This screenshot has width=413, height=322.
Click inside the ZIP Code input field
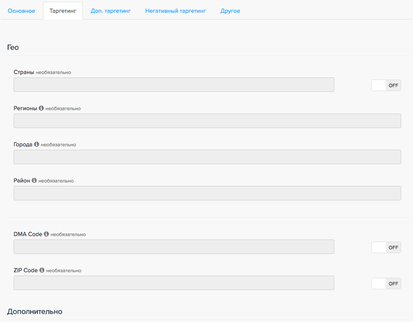tap(174, 283)
